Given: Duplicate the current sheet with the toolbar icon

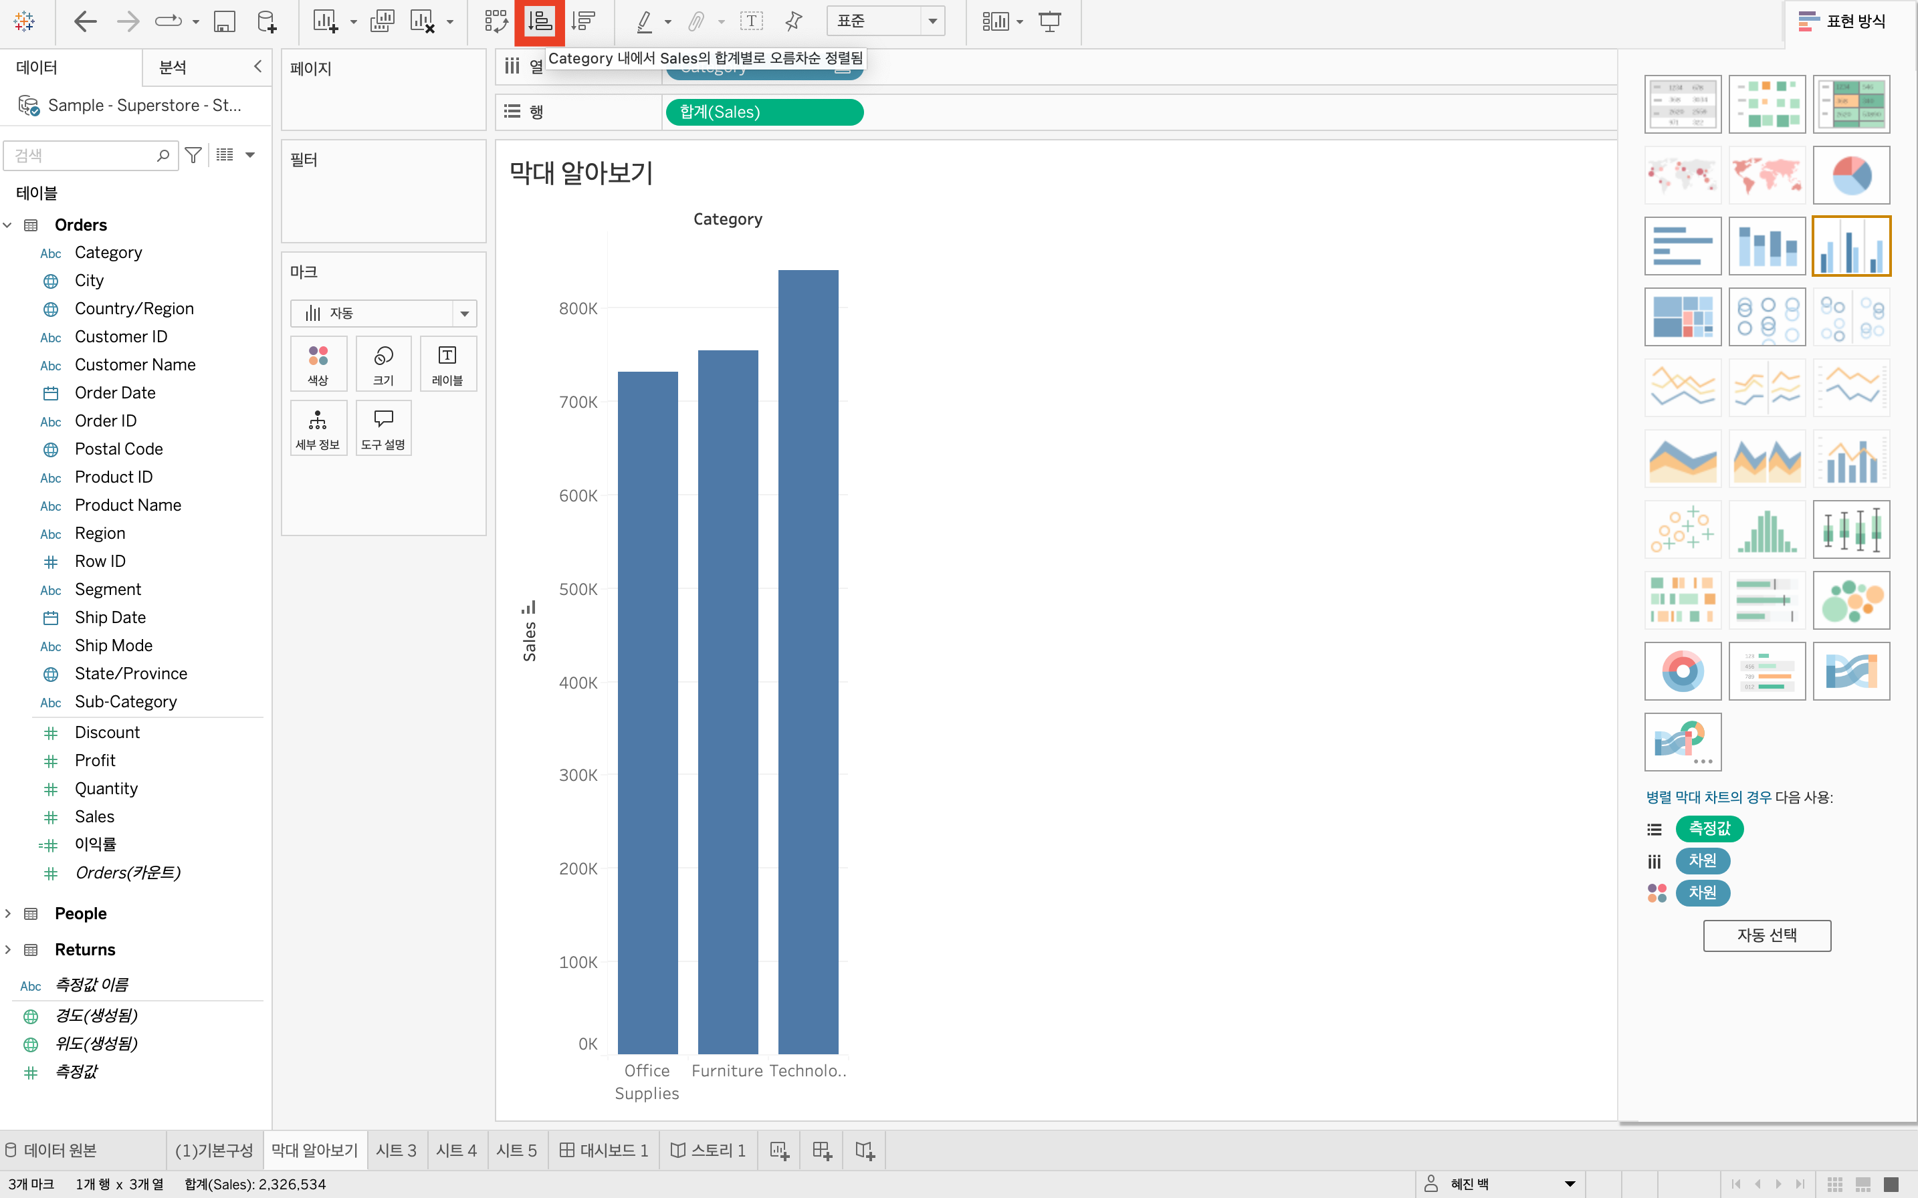Looking at the screenshot, I should coord(382,21).
